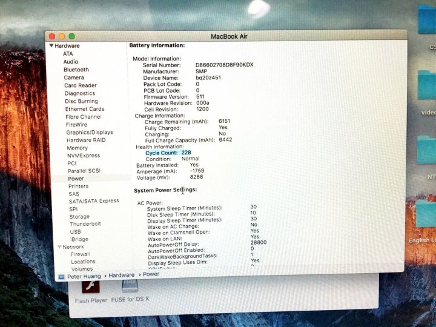The height and width of the screenshot is (327, 436).
Task: Click the device name bq20z451
Action: [208, 78]
